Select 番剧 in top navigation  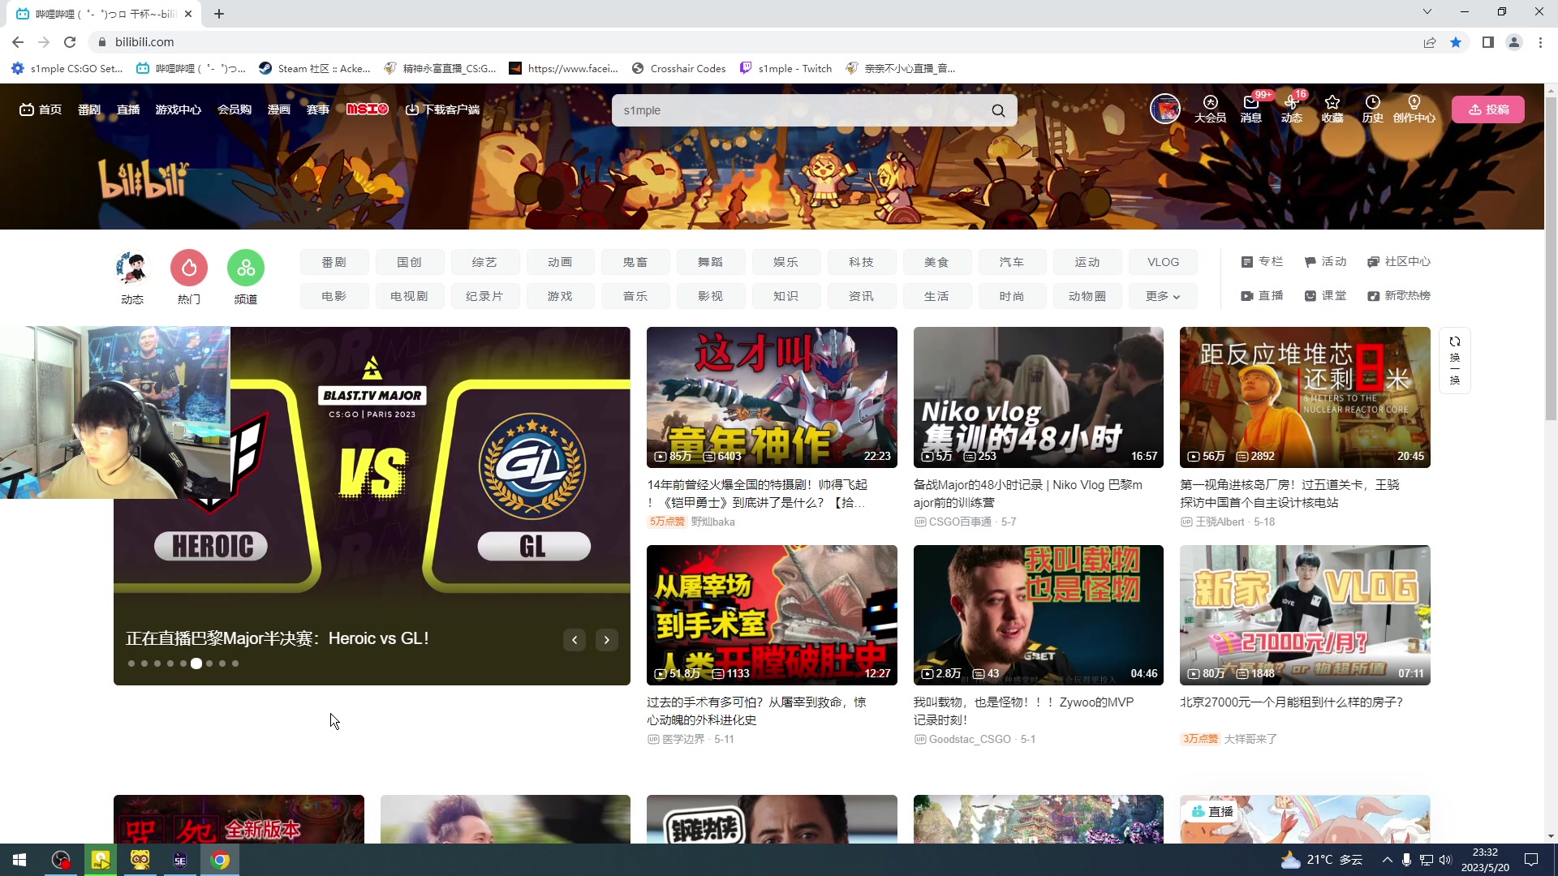click(x=89, y=109)
